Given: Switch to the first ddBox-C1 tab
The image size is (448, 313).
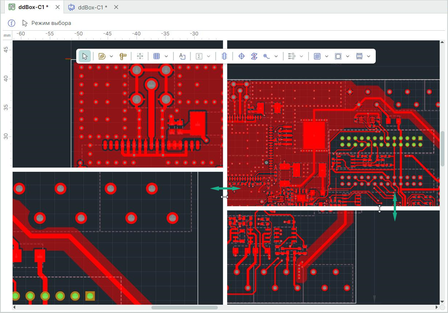Looking at the screenshot, I should tap(33, 7).
